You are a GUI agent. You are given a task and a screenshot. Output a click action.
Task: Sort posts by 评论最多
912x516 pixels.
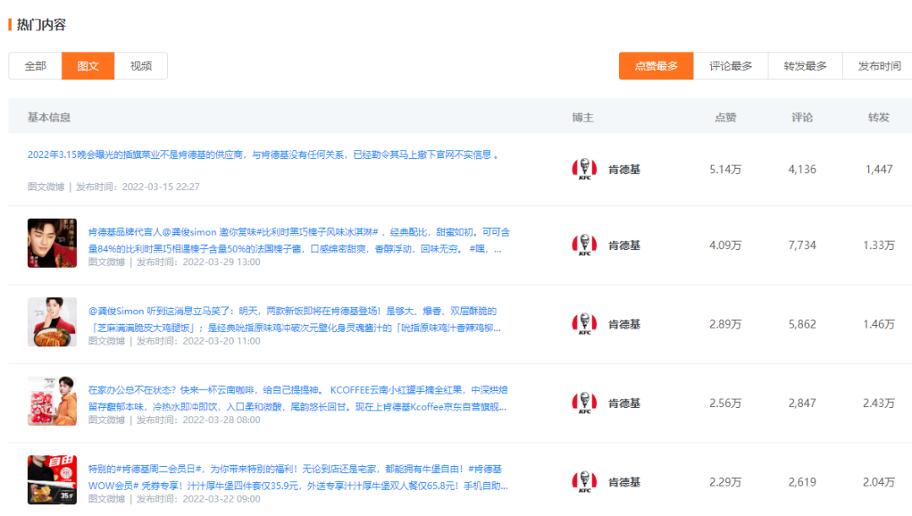click(x=730, y=66)
